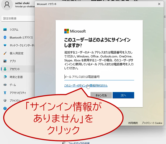
Task: Open the アプリ icon in sidebar
Action: (5, 61)
